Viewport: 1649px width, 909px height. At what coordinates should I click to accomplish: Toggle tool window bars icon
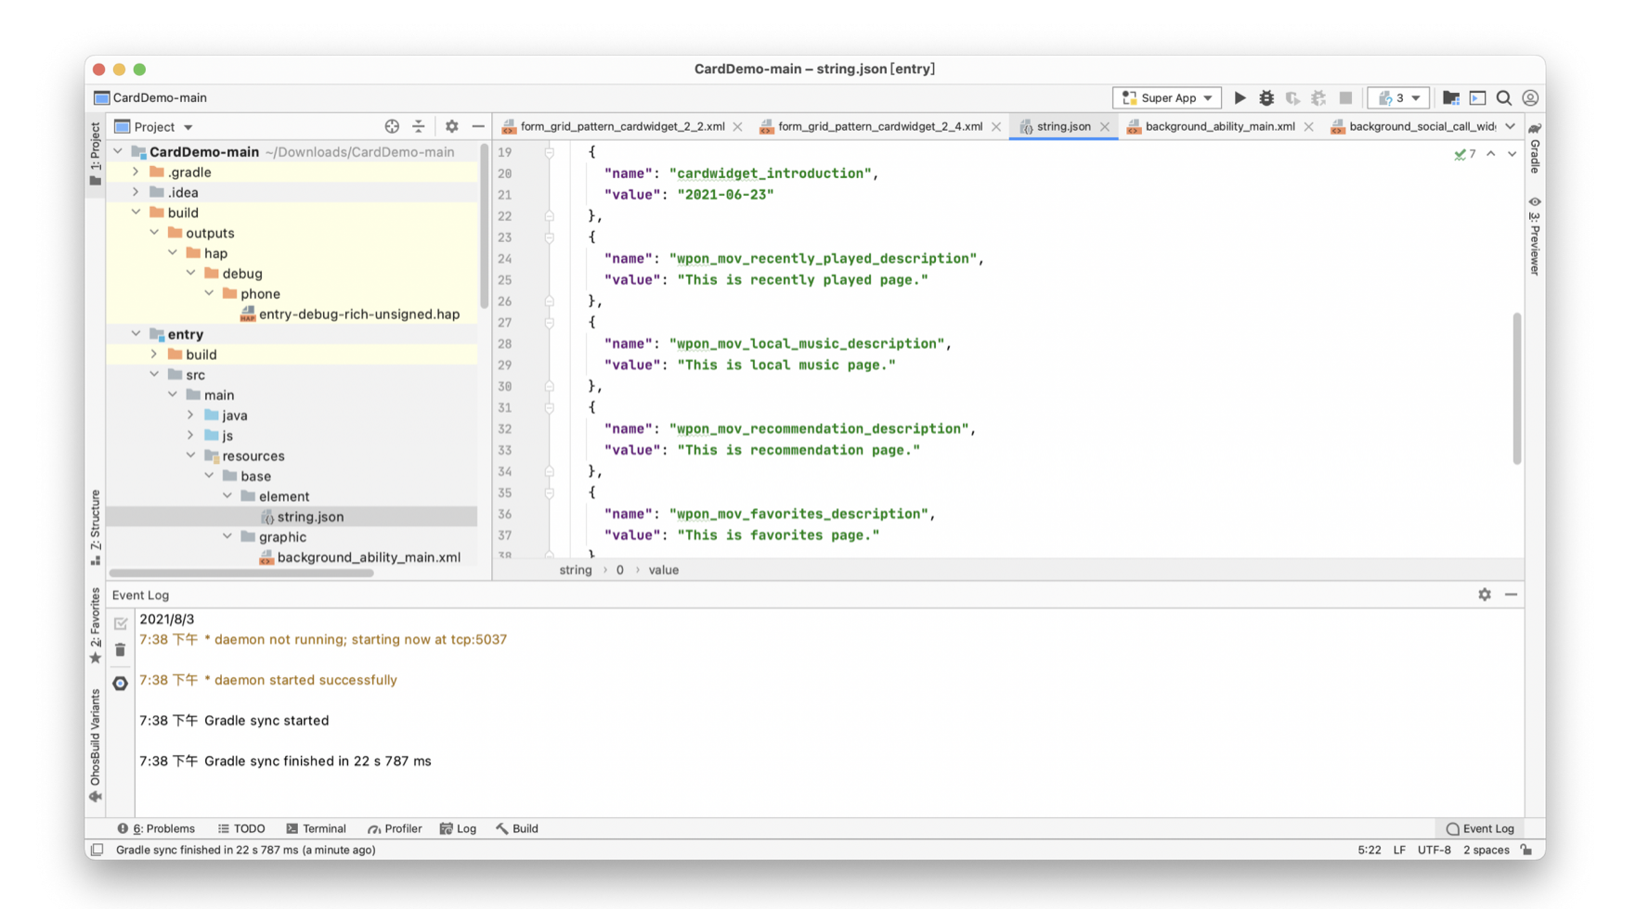(97, 850)
